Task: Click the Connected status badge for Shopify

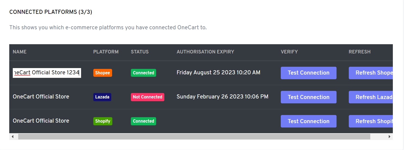Action: (x=143, y=121)
